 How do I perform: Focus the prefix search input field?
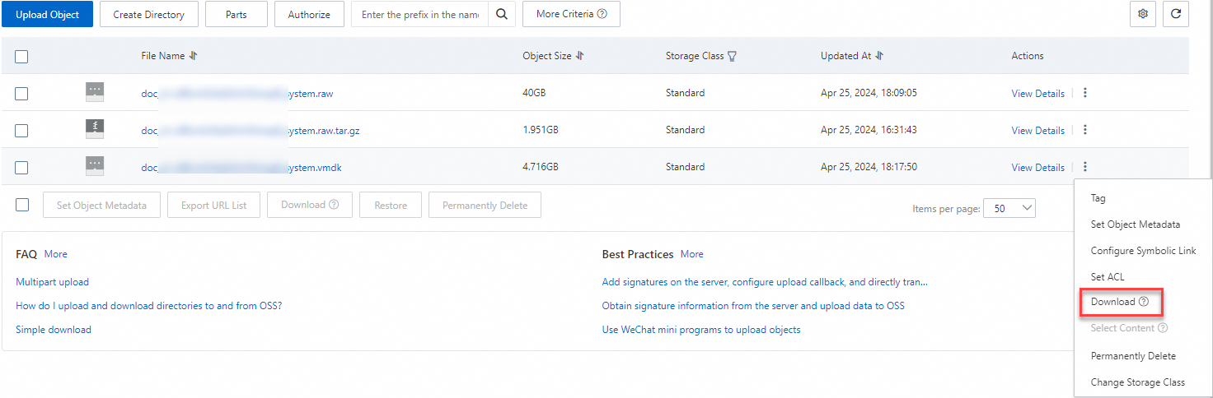419,14
